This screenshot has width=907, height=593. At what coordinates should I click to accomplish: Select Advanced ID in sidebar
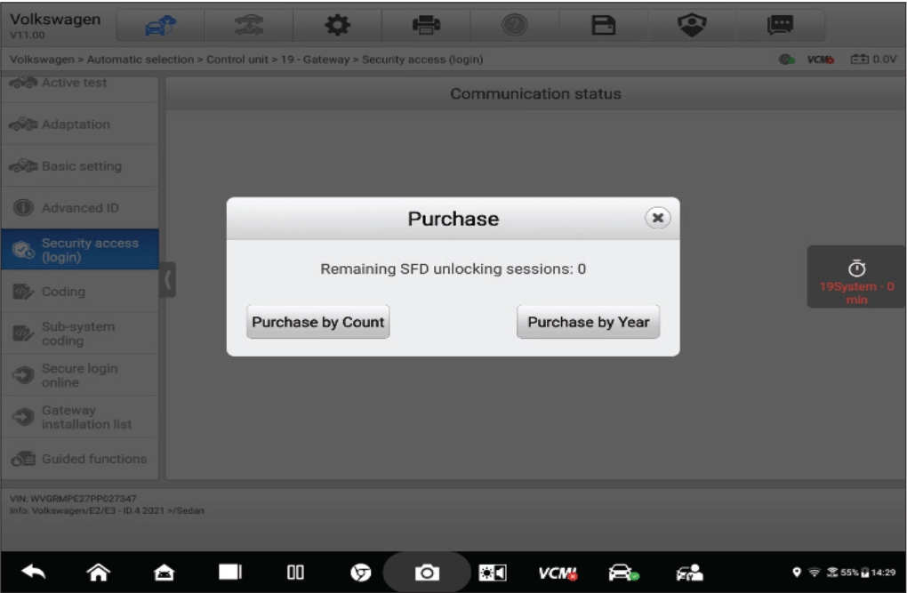[x=80, y=208]
